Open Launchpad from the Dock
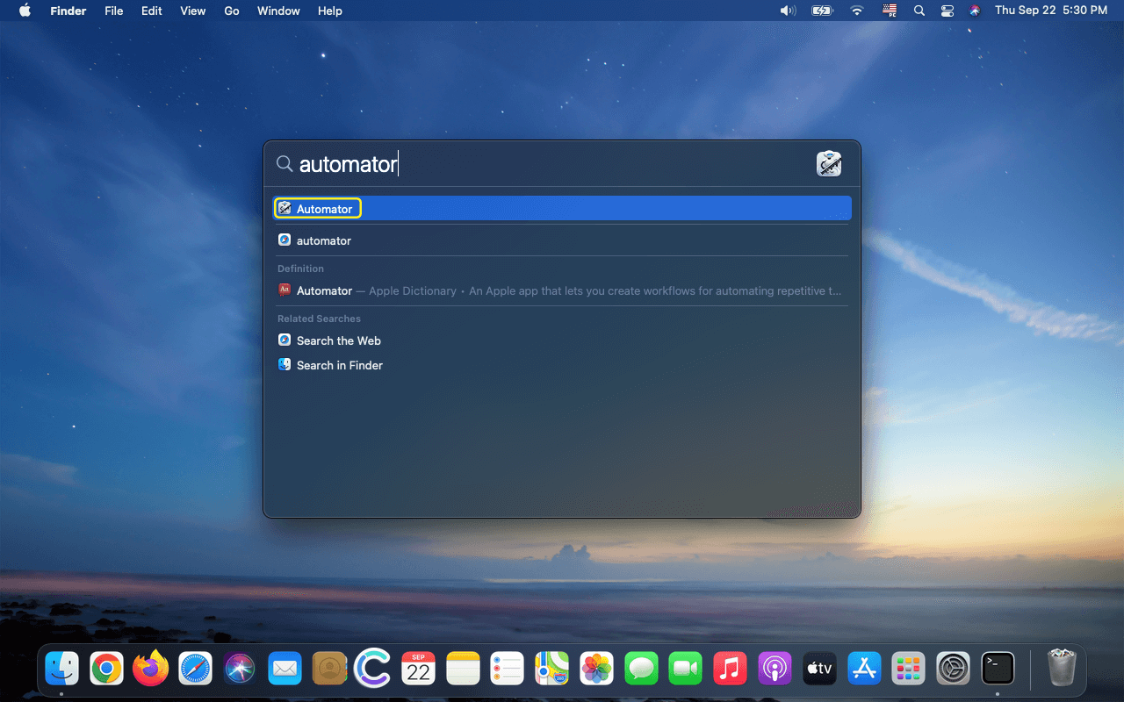This screenshot has width=1124, height=702. 908,668
